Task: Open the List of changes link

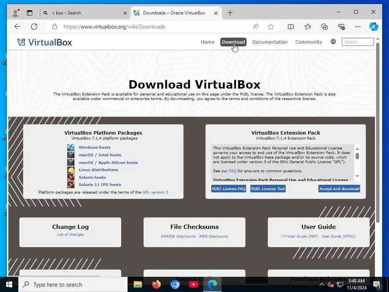Action: coord(70,234)
